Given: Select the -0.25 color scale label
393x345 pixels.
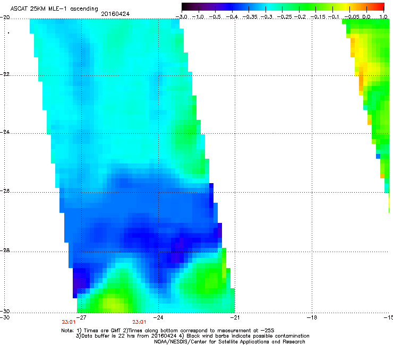Looking at the screenshot, I should coord(285,17).
